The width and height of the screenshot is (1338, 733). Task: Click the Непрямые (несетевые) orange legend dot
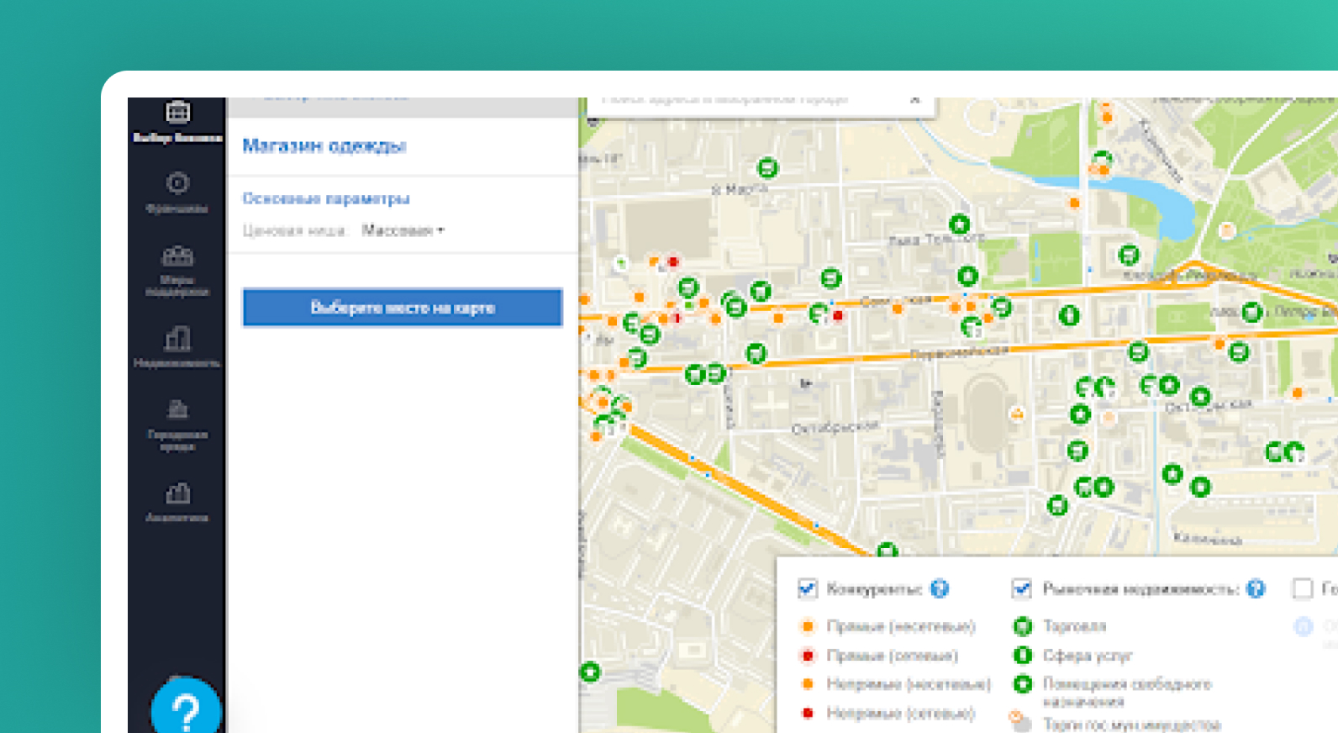tap(808, 684)
